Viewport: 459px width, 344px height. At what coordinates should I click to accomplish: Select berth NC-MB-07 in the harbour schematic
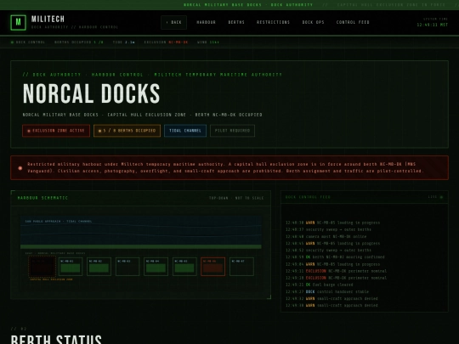point(241,267)
